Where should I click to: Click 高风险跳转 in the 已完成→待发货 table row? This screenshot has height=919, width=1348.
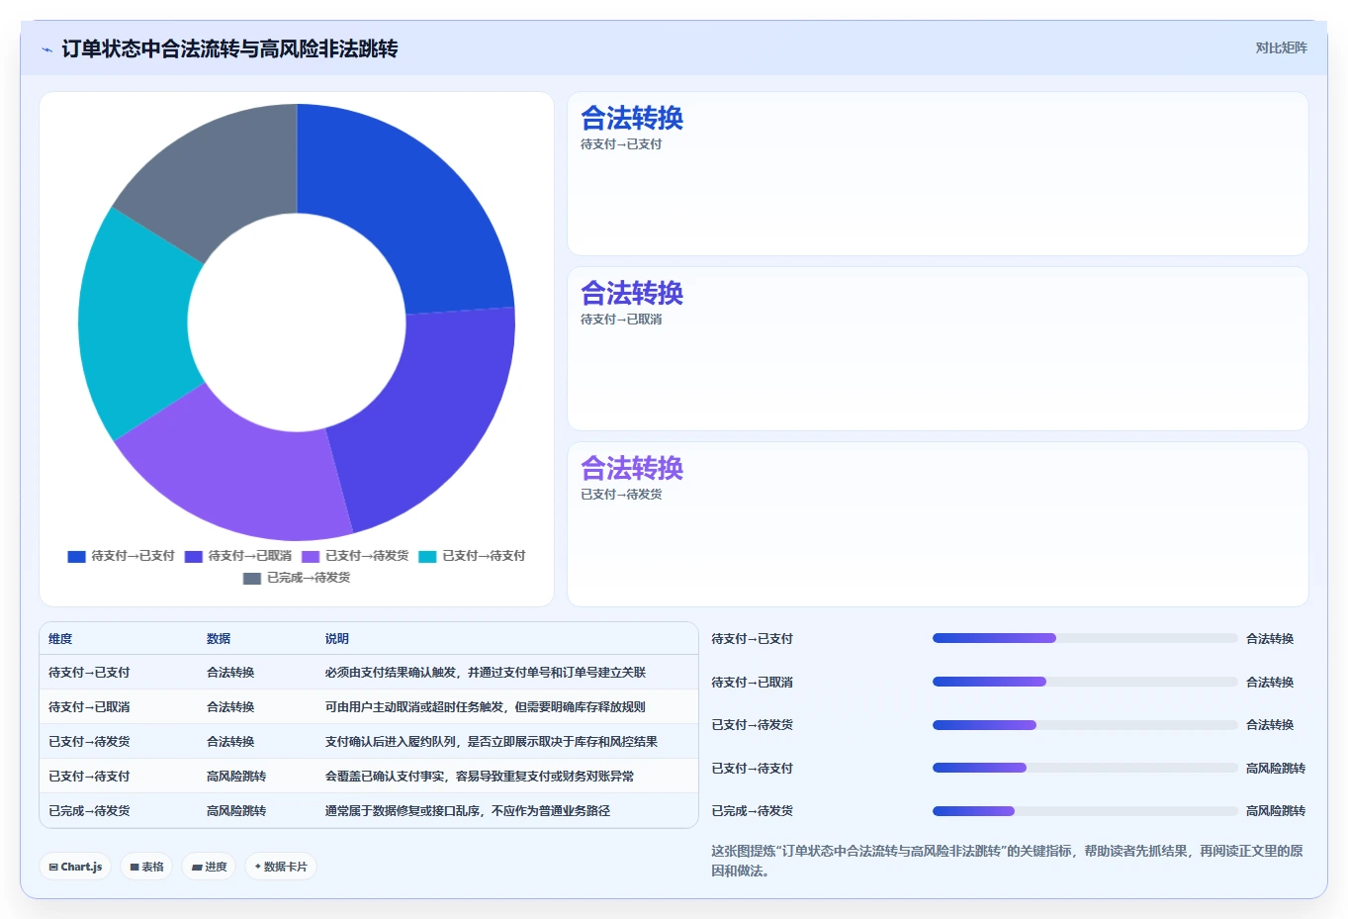coord(236,811)
